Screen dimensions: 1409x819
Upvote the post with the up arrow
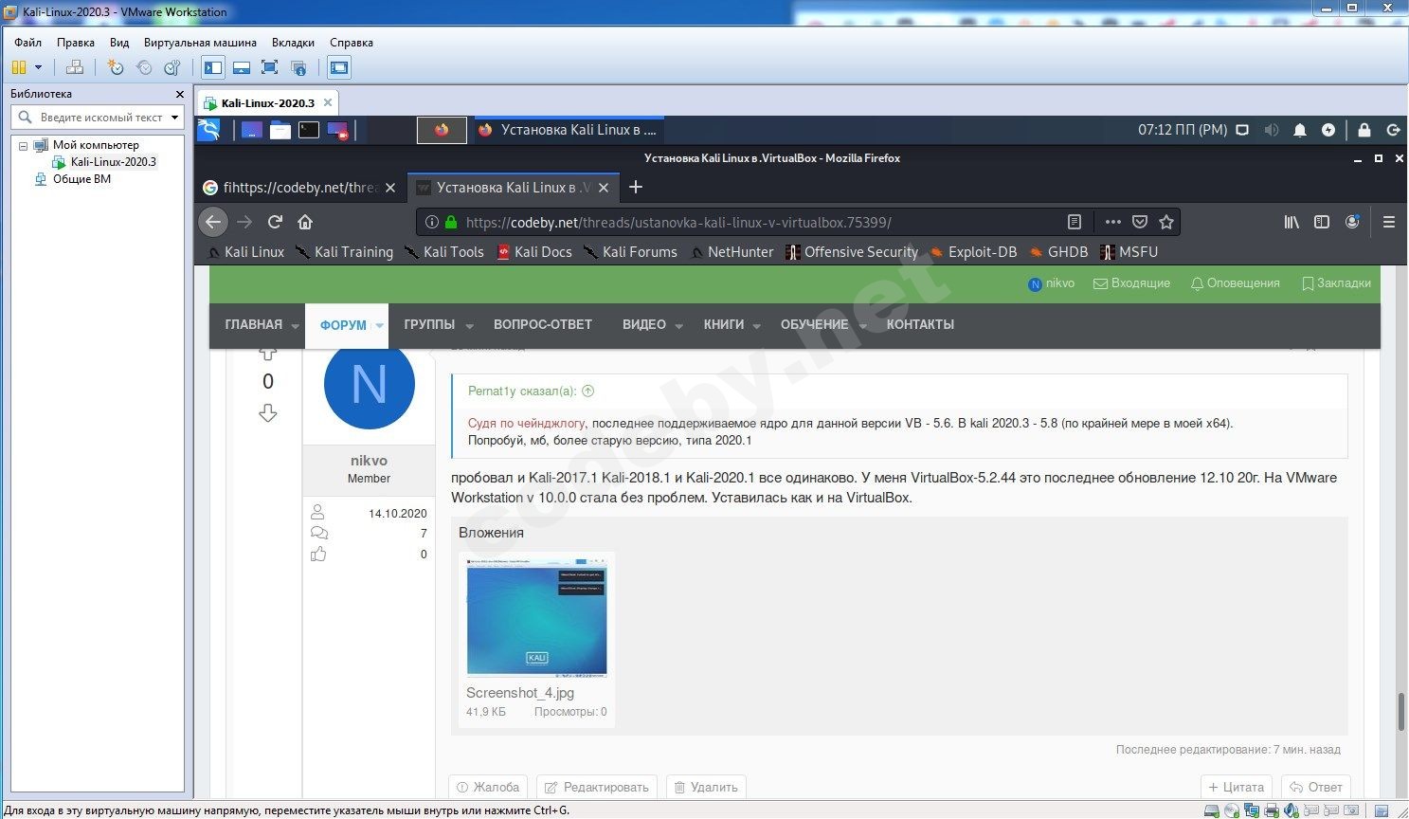pyautogui.click(x=268, y=353)
